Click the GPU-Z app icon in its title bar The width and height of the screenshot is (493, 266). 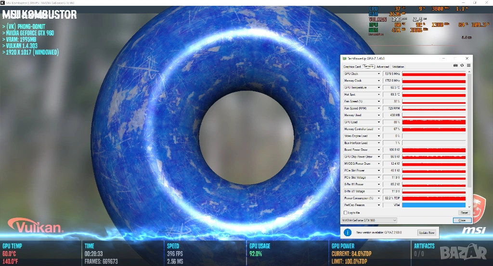coord(344,59)
